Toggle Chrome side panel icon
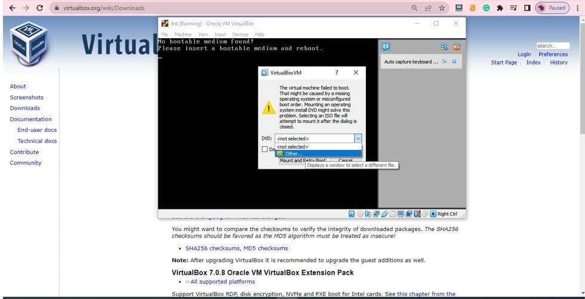The image size is (585, 299). (527, 8)
